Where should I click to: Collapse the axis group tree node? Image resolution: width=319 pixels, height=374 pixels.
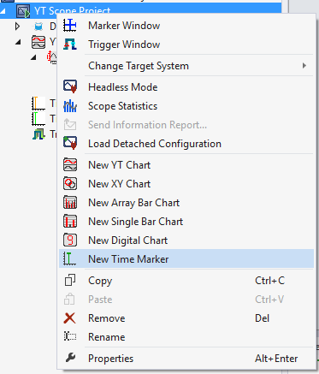(33, 57)
